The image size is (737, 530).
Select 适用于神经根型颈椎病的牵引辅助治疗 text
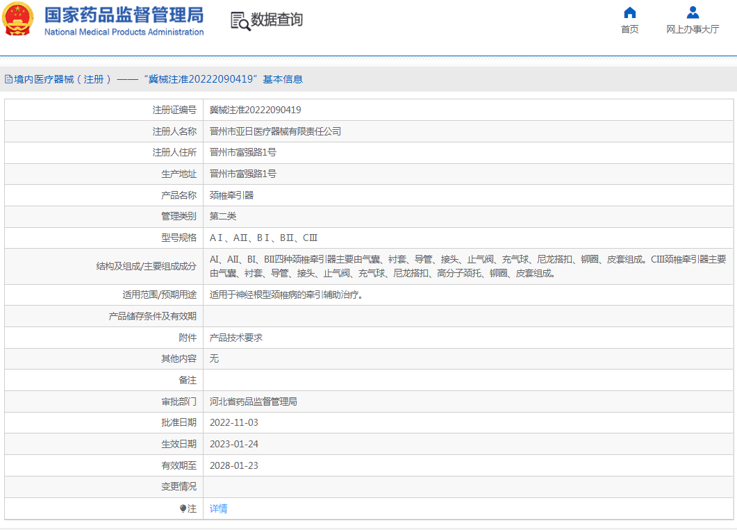[286, 295]
